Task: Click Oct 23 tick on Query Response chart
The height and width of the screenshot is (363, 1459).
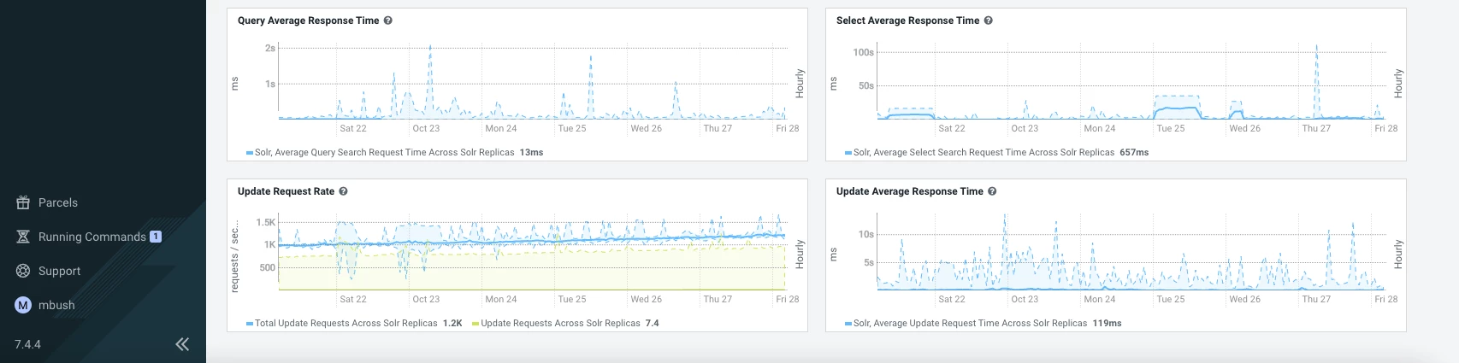Action: [x=426, y=128]
